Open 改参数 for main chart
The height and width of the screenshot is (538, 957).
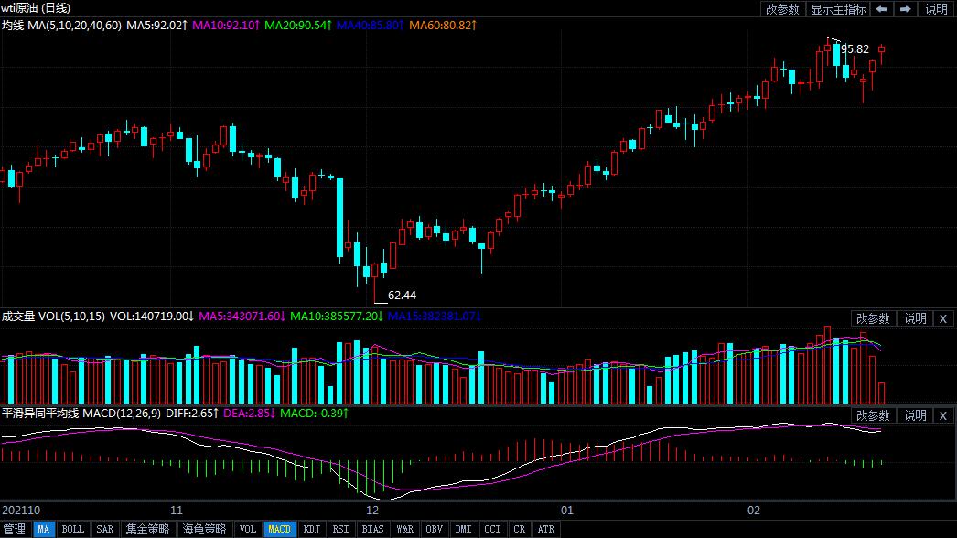coord(782,9)
